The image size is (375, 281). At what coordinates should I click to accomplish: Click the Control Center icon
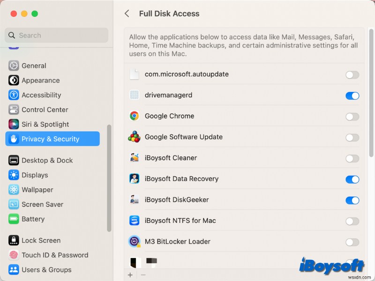14,110
